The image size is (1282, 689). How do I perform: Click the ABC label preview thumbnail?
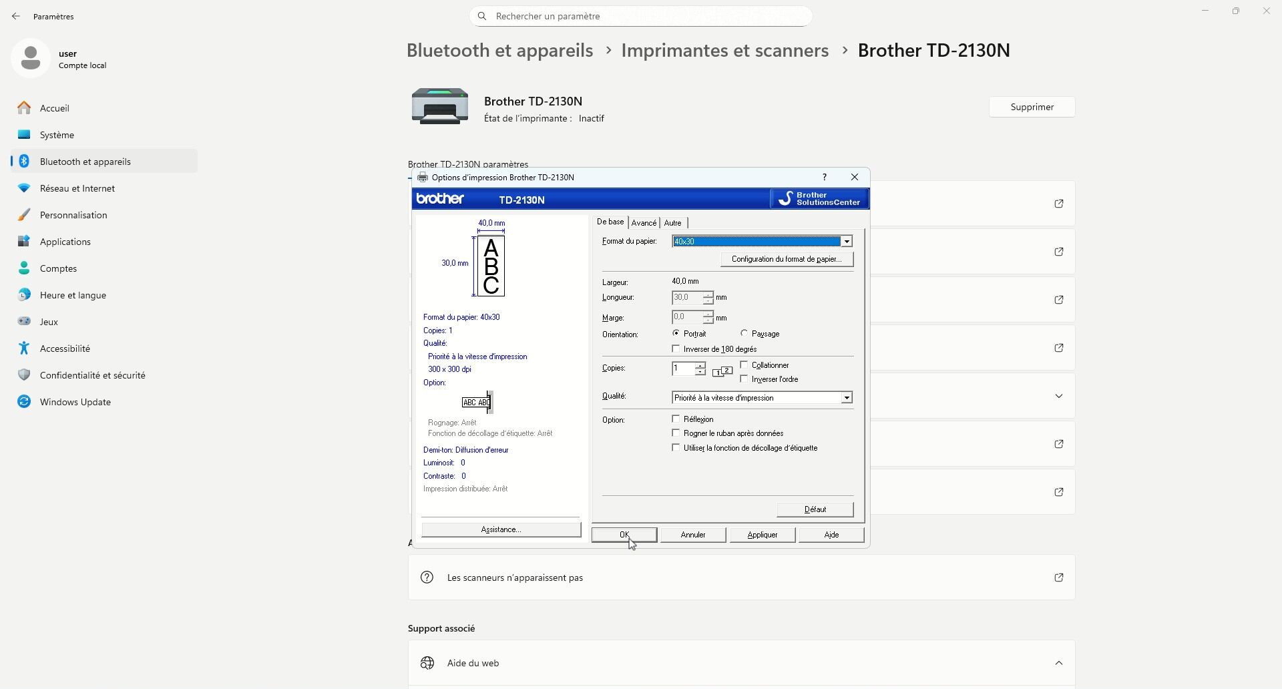pyautogui.click(x=491, y=266)
